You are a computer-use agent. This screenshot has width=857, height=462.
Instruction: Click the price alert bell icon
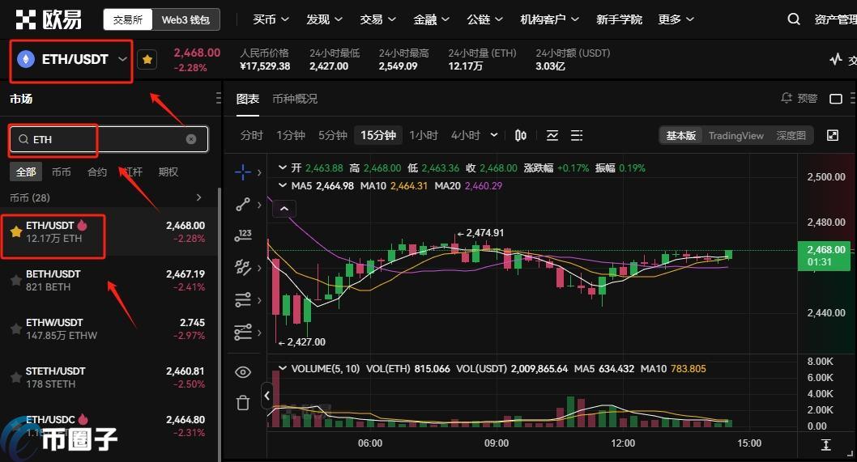787,98
